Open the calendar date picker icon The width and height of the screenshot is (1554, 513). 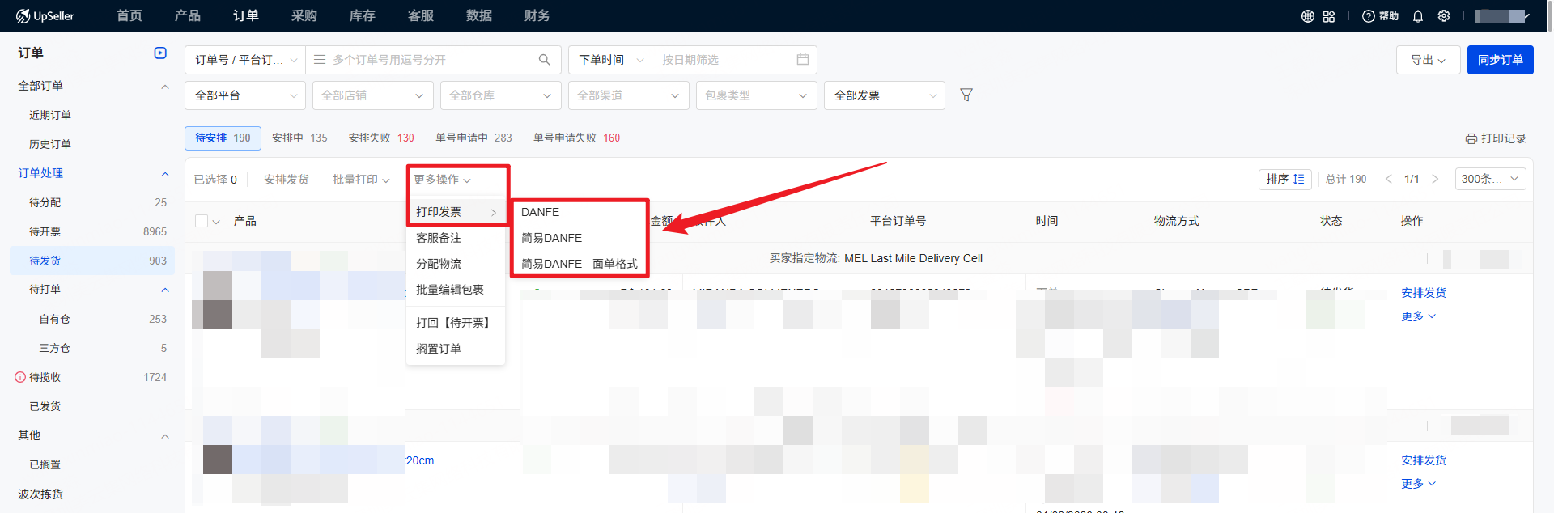tap(802, 60)
